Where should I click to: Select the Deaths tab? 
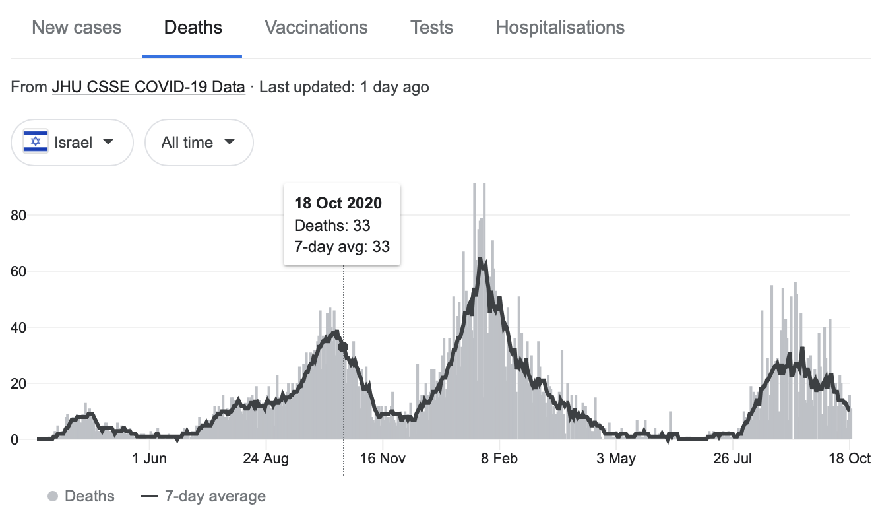[193, 28]
